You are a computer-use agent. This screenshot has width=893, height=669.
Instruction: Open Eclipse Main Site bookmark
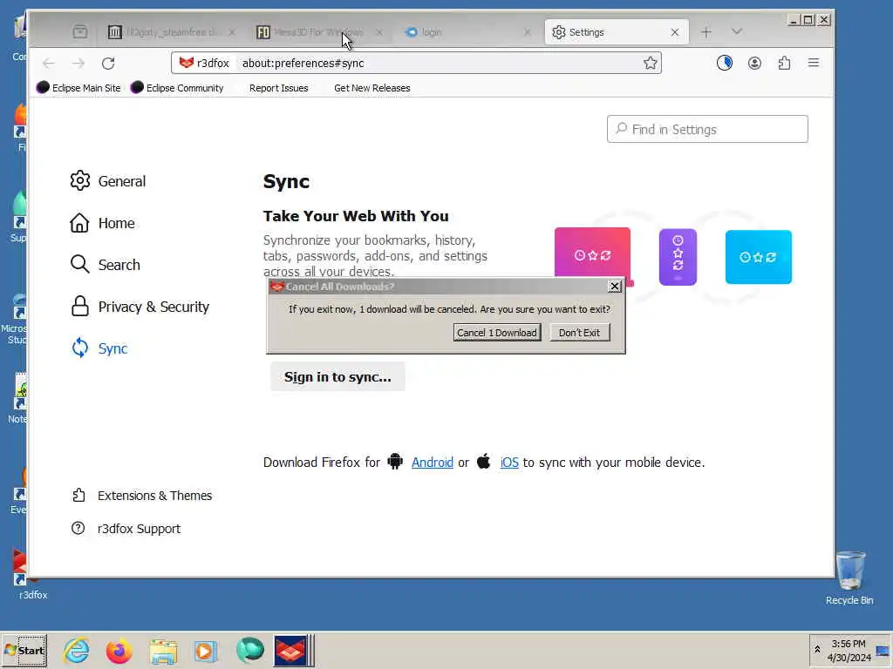click(x=78, y=88)
